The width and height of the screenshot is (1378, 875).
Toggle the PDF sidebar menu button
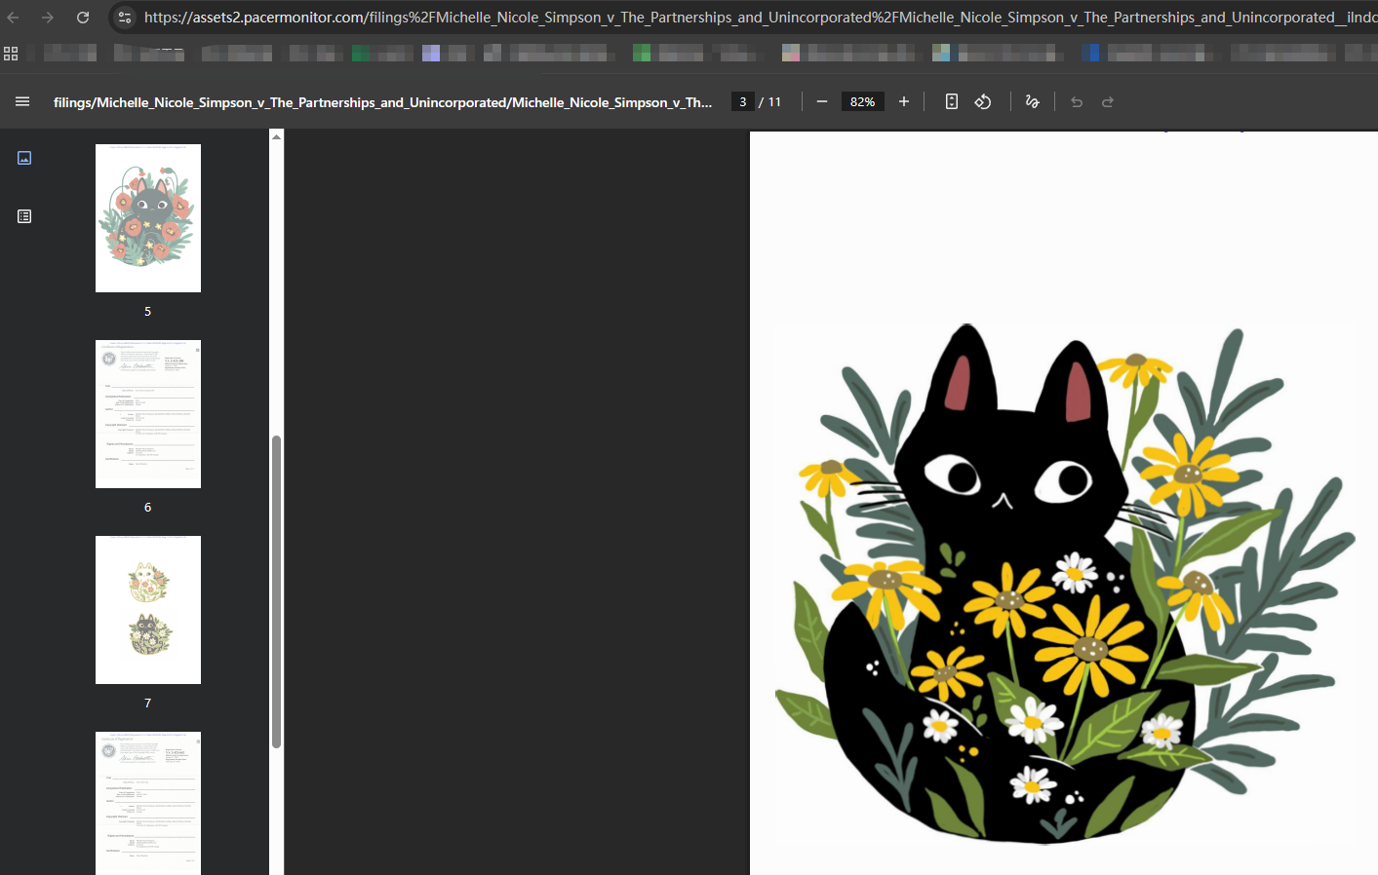click(x=22, y=101)
